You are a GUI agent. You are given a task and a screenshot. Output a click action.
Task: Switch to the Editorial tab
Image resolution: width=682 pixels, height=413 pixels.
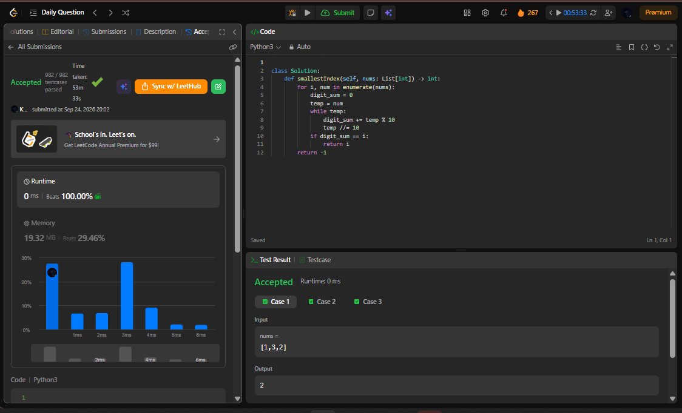tap(58, 31)
